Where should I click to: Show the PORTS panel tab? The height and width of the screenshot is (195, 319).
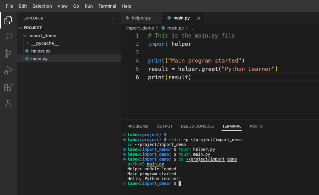click(256, 126)
